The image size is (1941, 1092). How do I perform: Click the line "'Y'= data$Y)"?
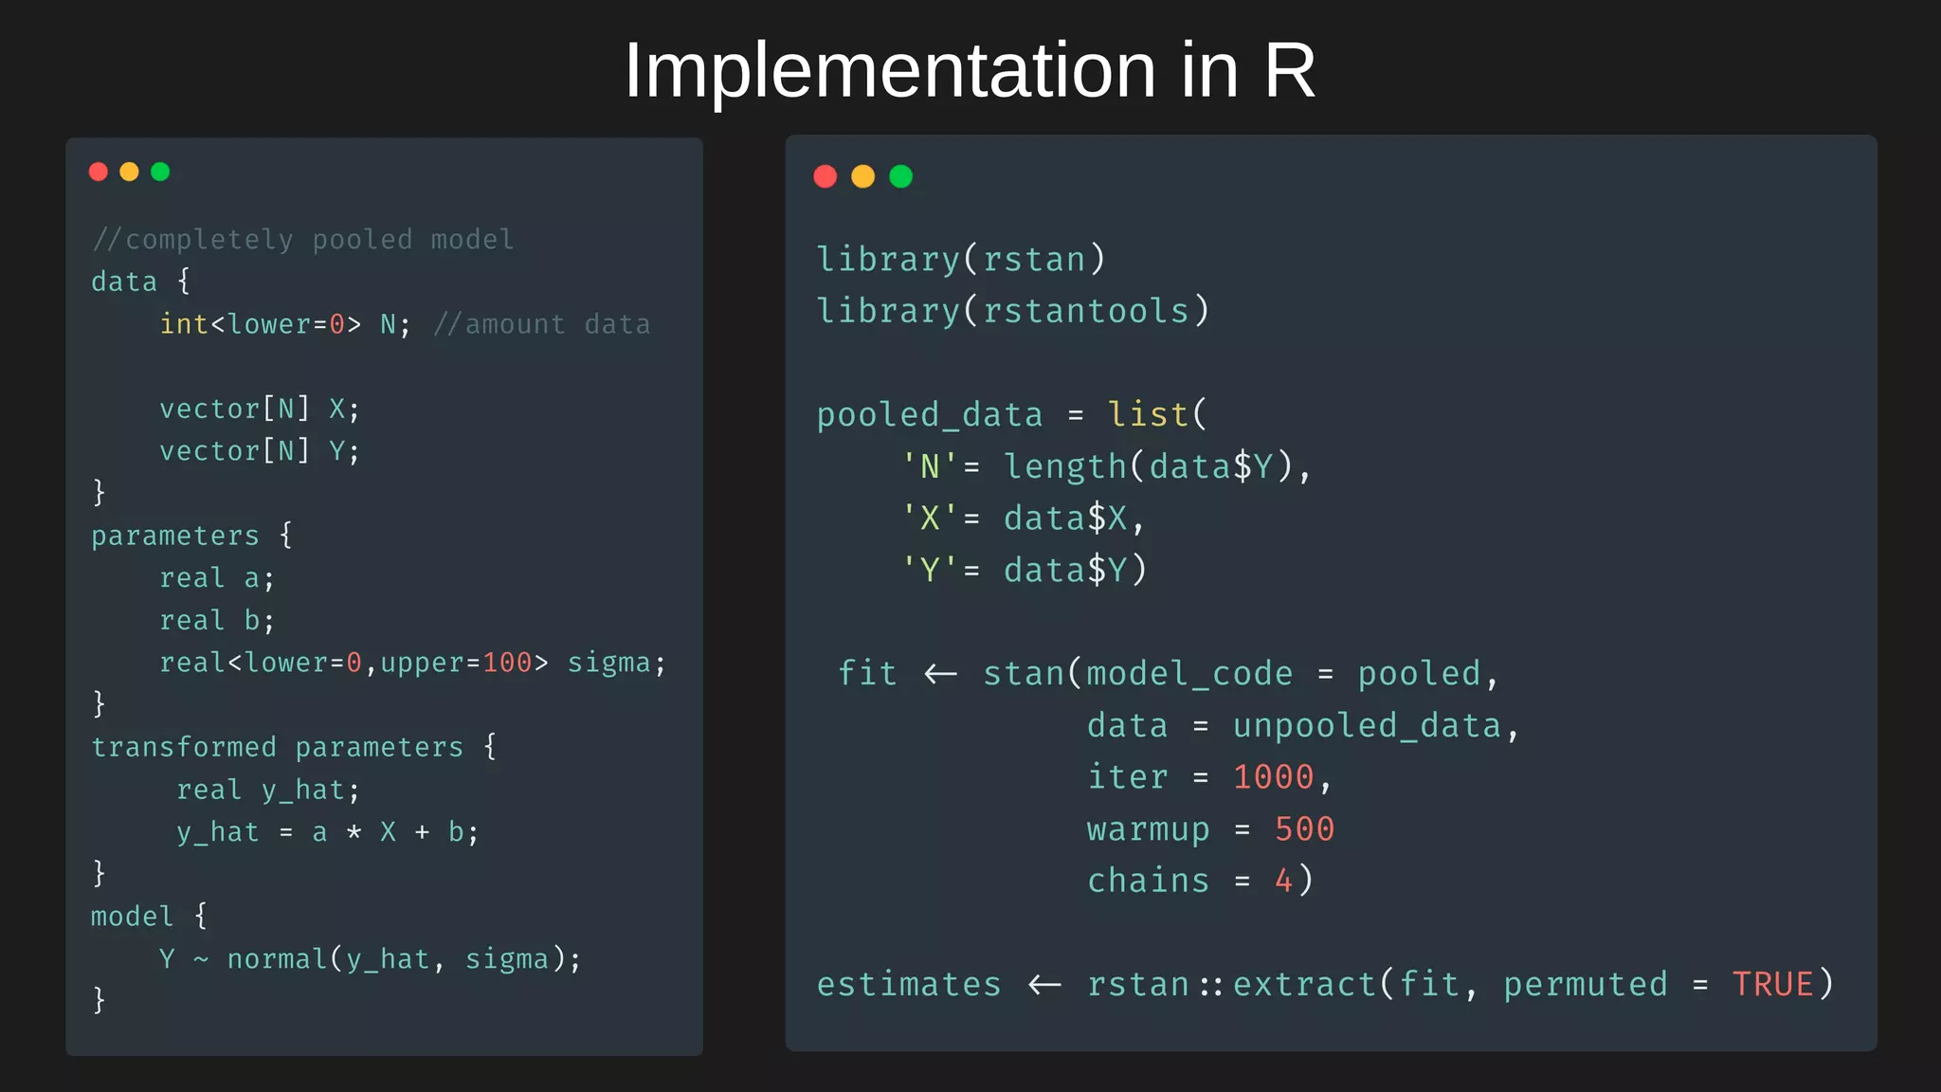[1024, 570]
